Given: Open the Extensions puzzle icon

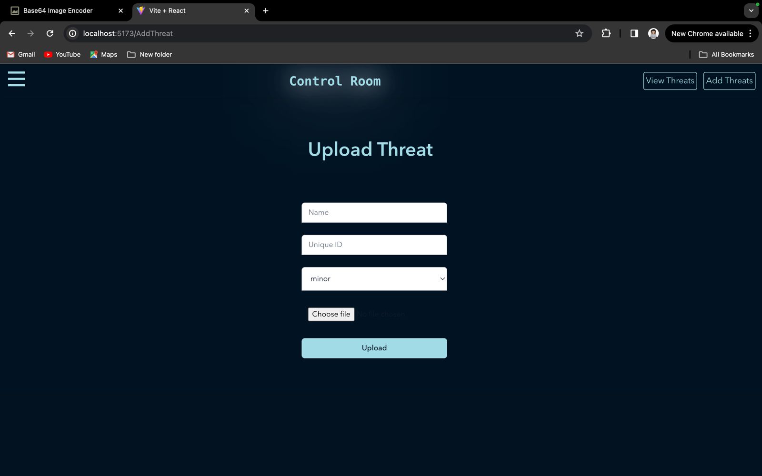Looking at the screenshot, I should pyautogui.click(x=606, y=33).
